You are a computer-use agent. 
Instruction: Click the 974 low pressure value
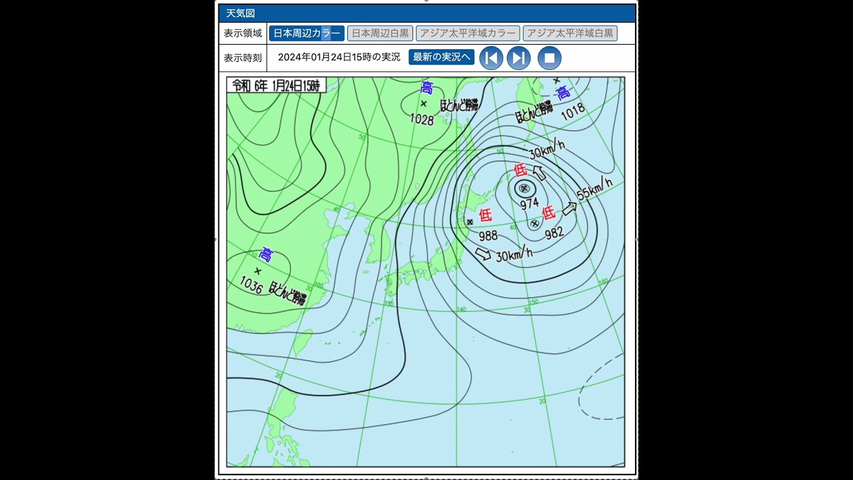(529, 204)
